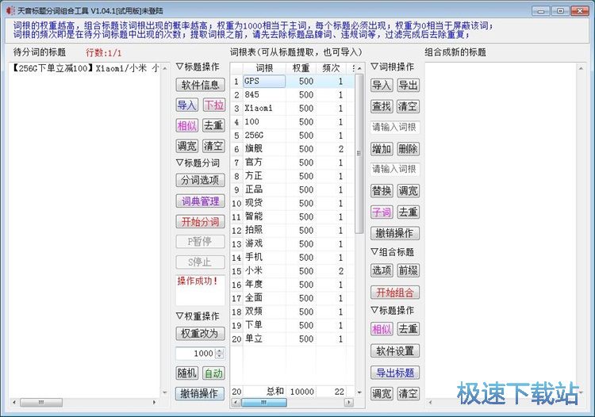The image size is (595, 417).
Task: Collapse the ▽权重操作 section header
Action: (x=198, y=316)
